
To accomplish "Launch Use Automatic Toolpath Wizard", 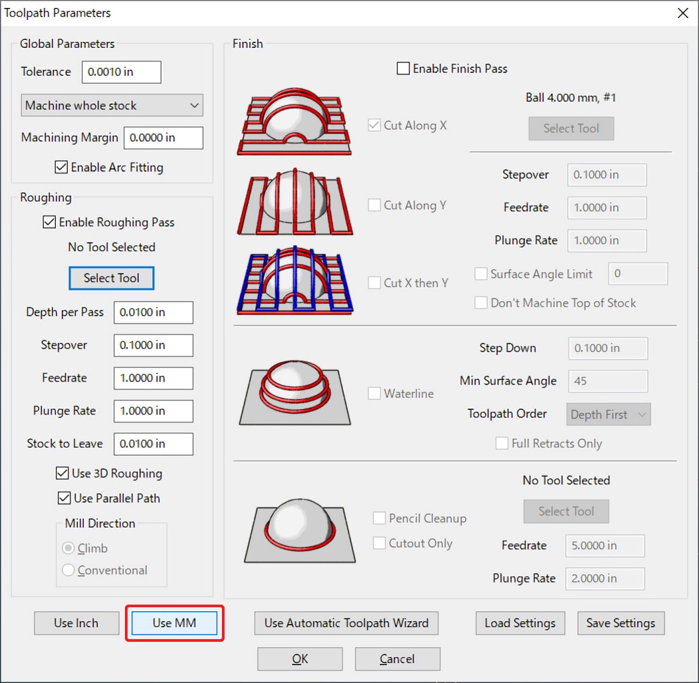I will click(346, 623).
